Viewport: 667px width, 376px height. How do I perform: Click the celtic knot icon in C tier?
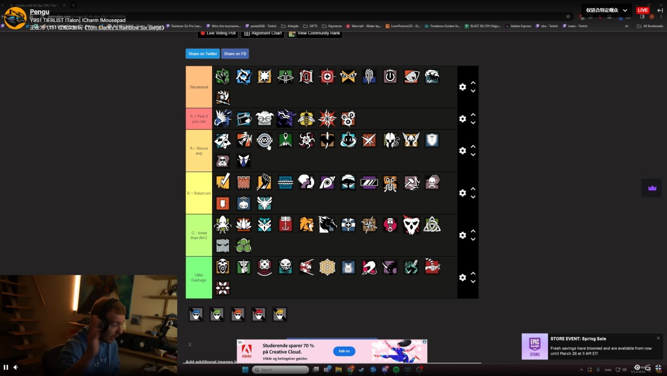tap(432, 225)
